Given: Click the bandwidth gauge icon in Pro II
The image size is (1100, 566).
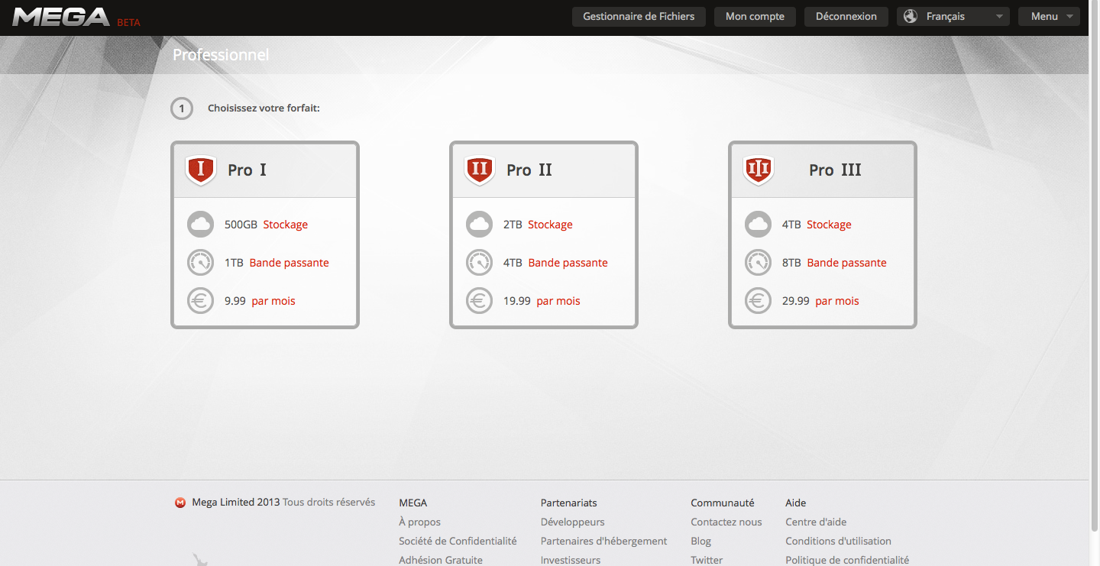Looking at the screenshot, I should pos(479,263).
